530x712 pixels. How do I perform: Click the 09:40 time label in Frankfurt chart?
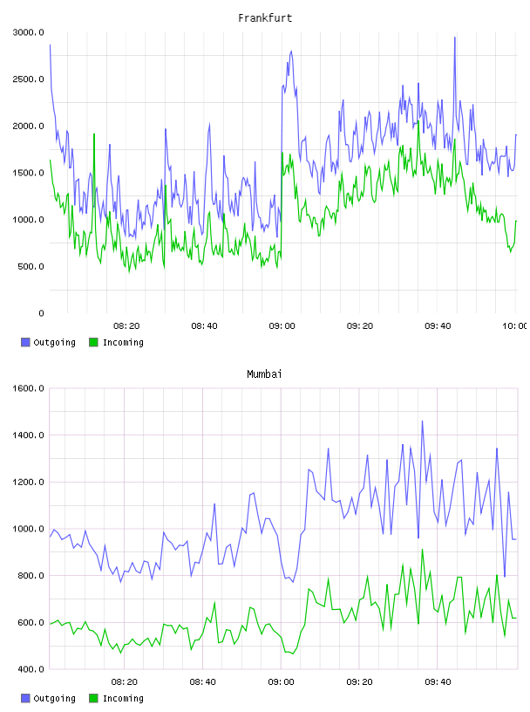pyautogui.click(x=438, y=326)
